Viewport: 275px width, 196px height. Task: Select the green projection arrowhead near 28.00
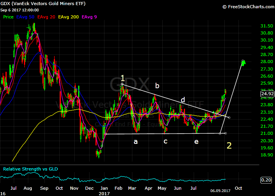tap(243, 63)
